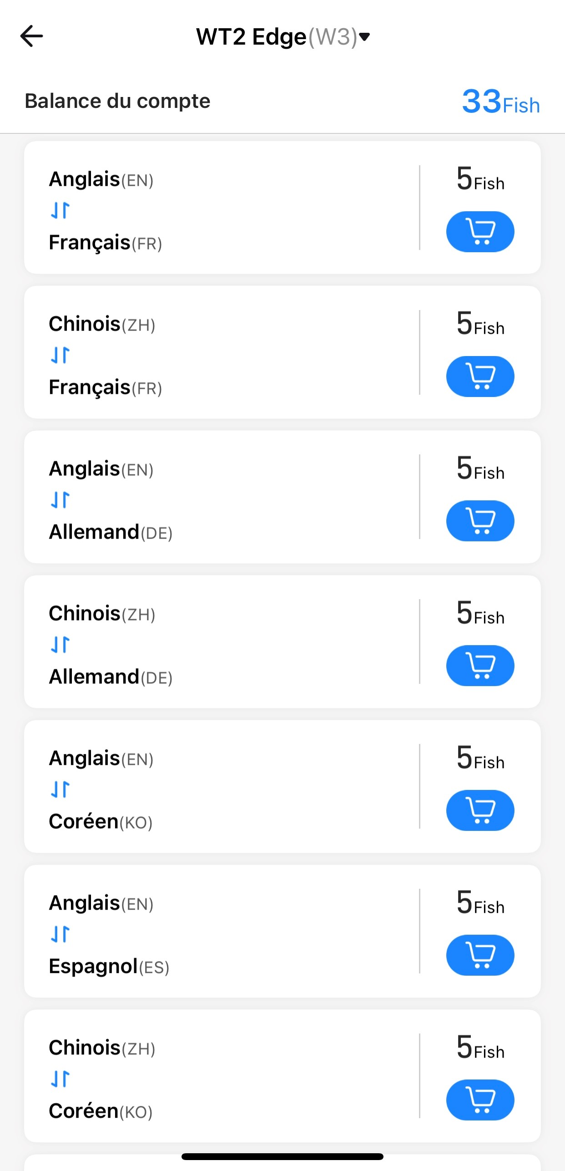Select the Balance du compte label

(117, 101)
